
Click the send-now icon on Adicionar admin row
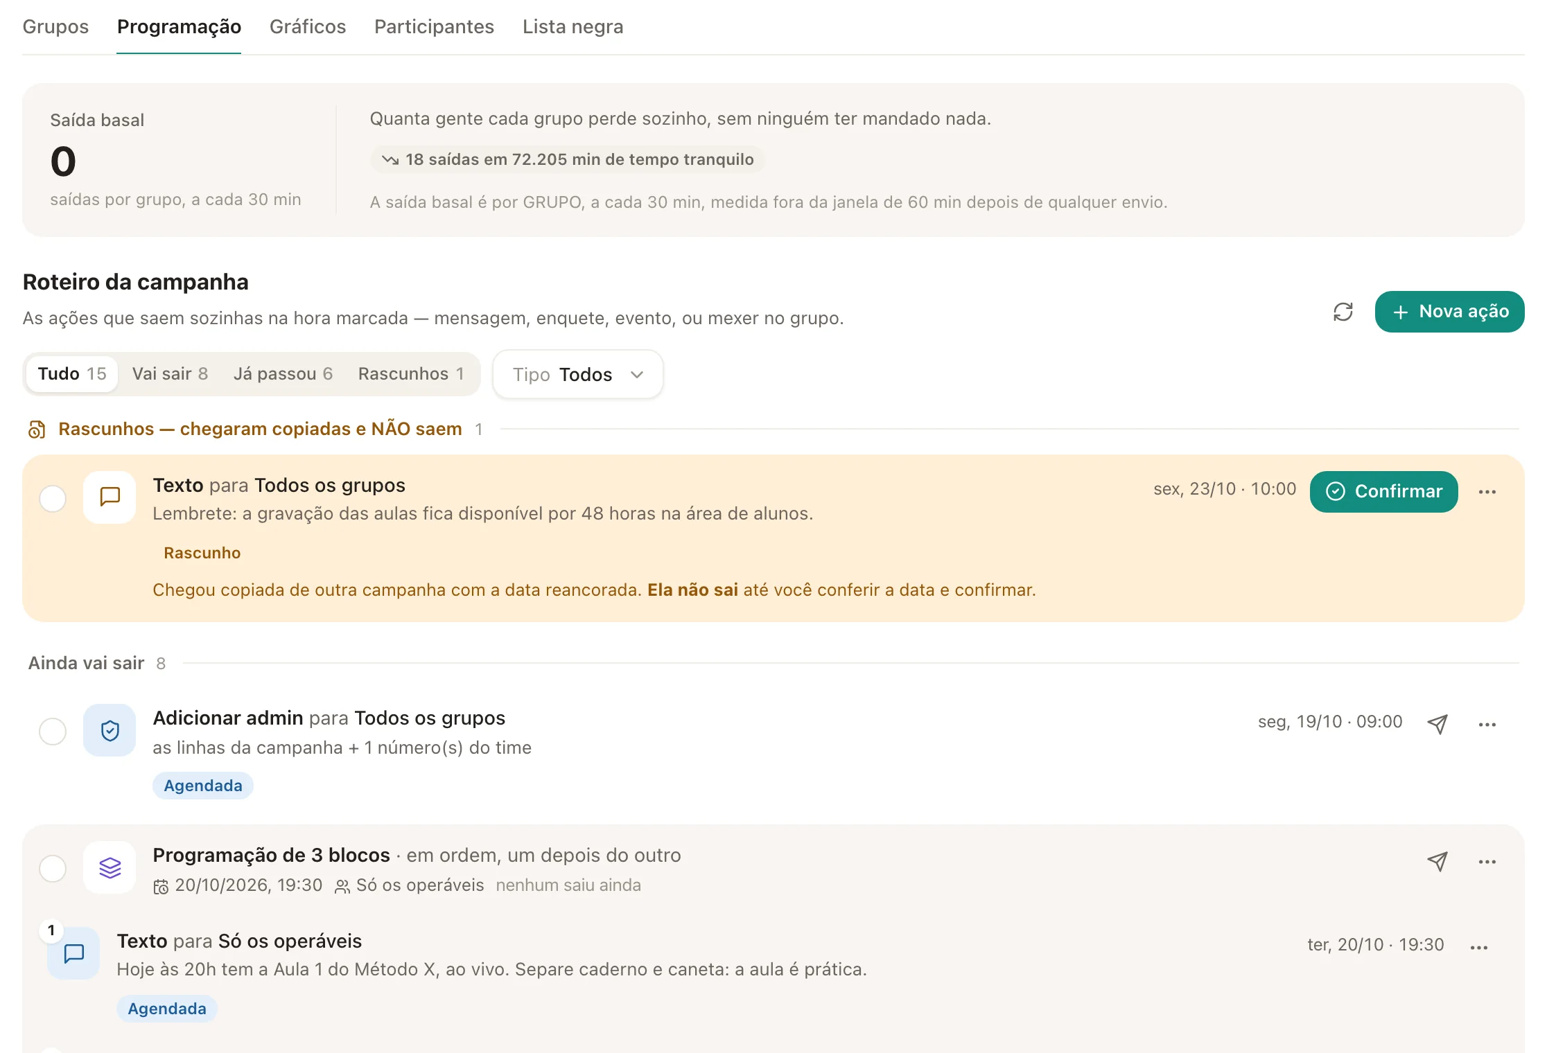tap(1437, 724)
